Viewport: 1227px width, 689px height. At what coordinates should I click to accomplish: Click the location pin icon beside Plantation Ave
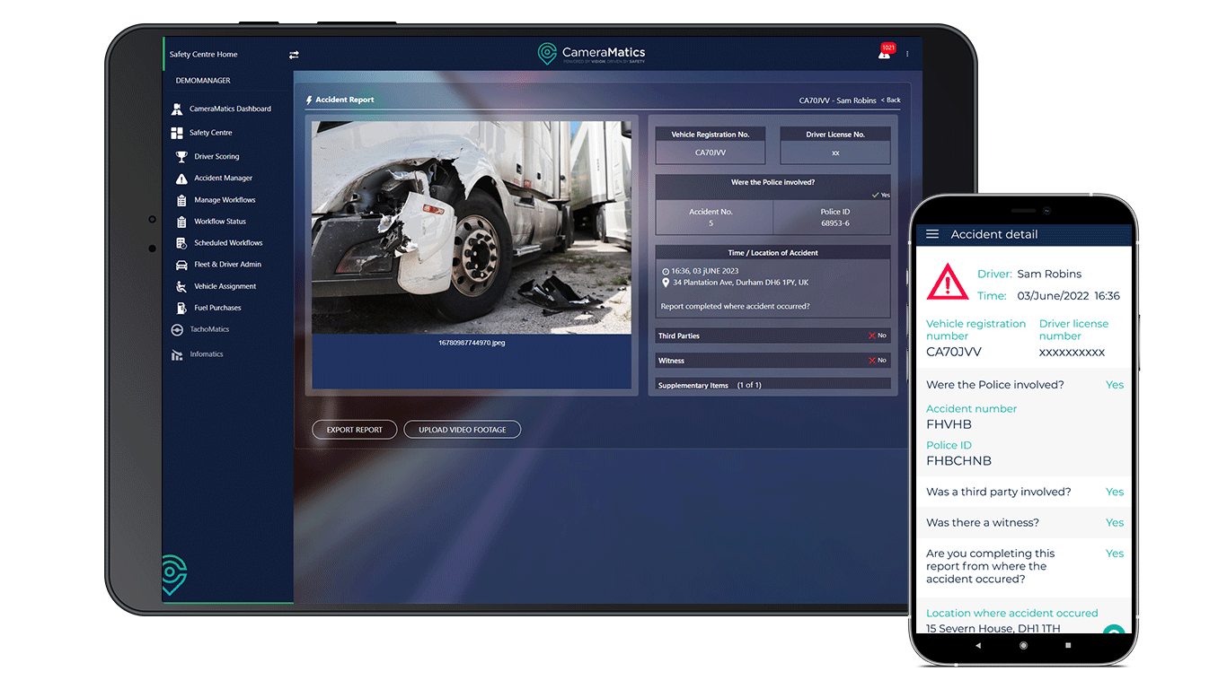point(666,283)
